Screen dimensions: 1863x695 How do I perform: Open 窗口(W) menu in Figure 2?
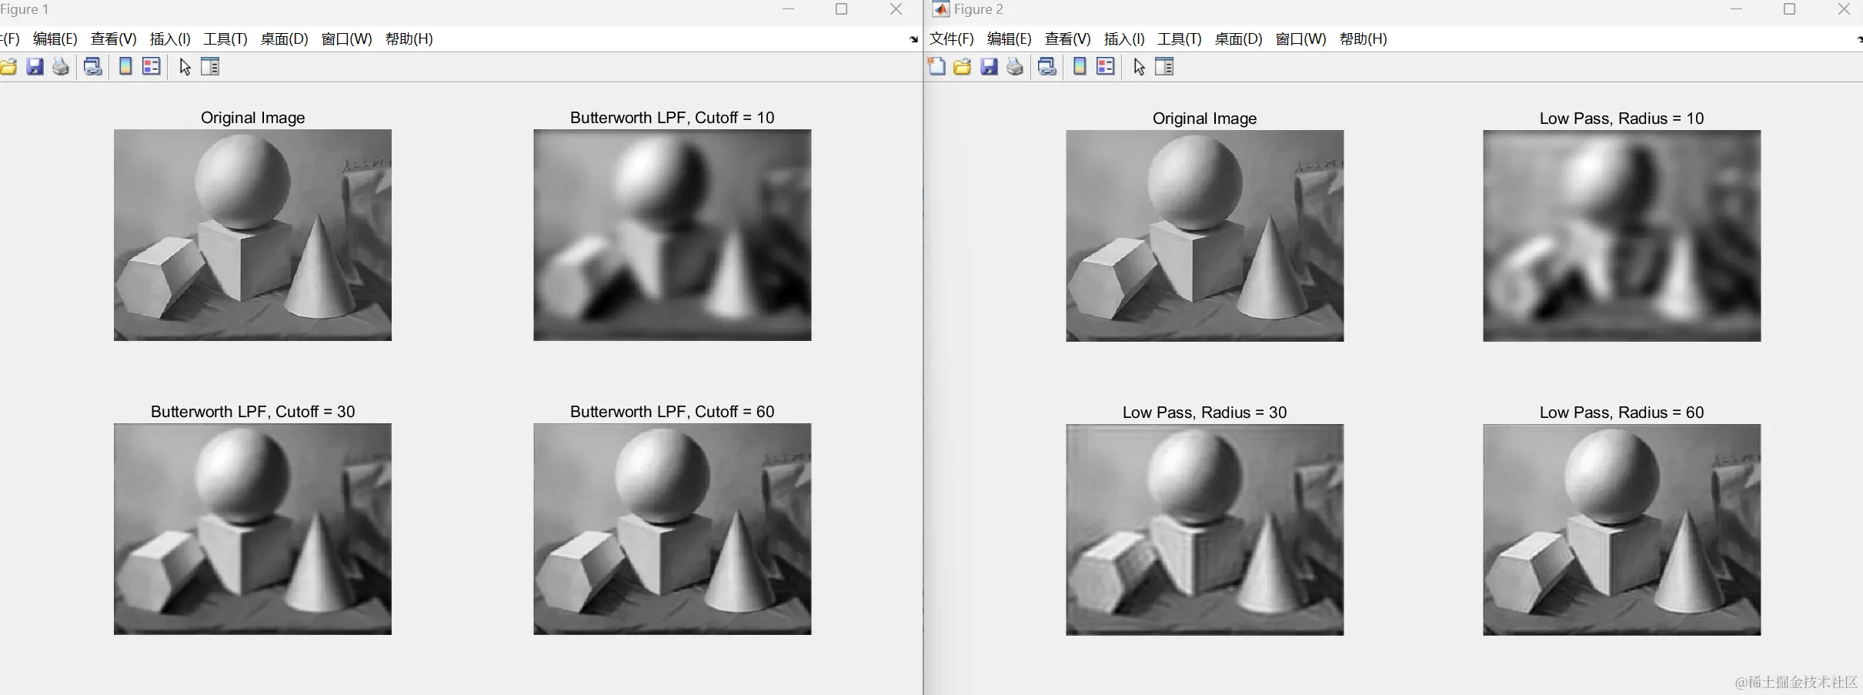coord(1301,38)
